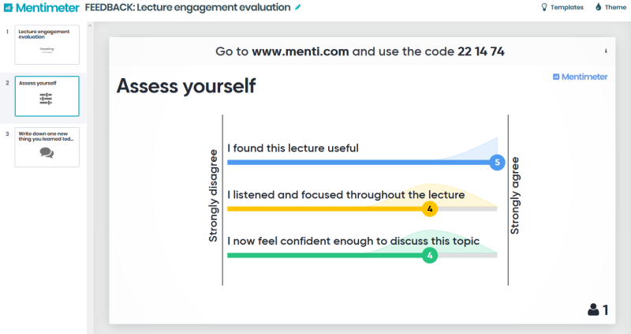Select slide 3 Write down one new thing thumbnail

[47, 147]
